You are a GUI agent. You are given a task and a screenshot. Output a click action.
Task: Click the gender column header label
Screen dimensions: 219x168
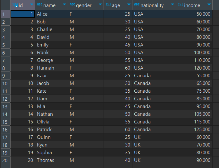tap(84, 5)
